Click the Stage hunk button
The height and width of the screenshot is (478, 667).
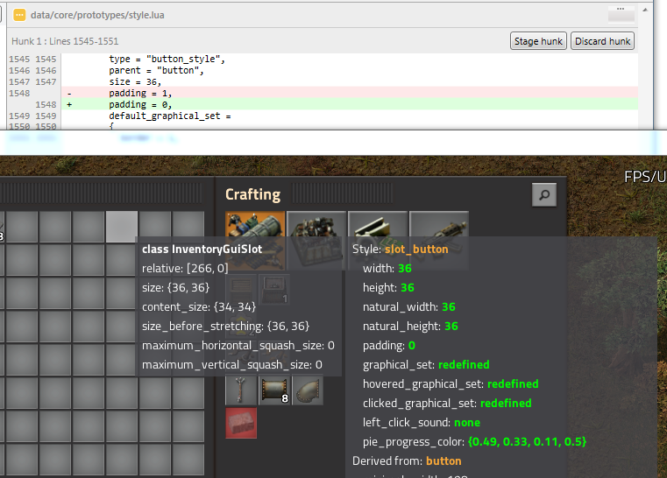(x=538, y=41)
